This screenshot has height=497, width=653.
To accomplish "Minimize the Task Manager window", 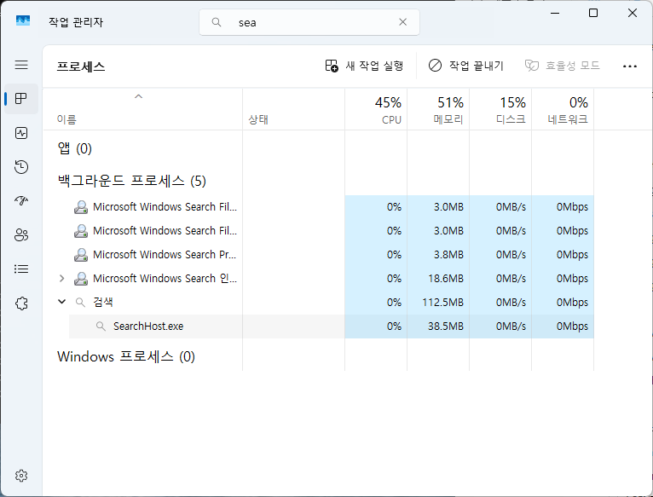I will click(555, 13).
